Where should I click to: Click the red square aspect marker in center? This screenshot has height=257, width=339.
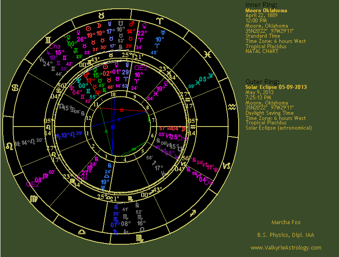coord(122,109)
